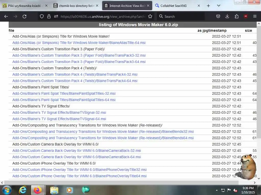This screenshot has width=261, height=195.
Task: Launch Internet Explorer from taskbar
Action: (x=23, y=190)
